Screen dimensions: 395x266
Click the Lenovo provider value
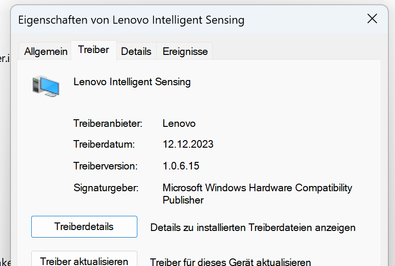coord(179,124)
